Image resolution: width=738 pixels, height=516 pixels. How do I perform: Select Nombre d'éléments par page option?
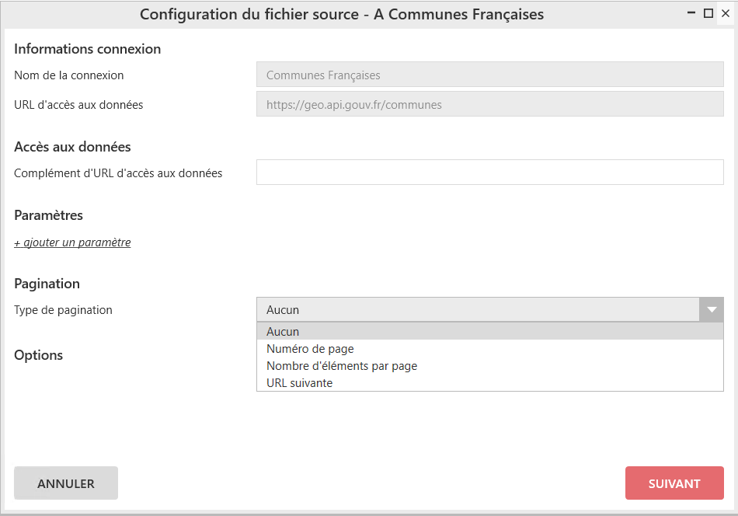coord(342,366)
